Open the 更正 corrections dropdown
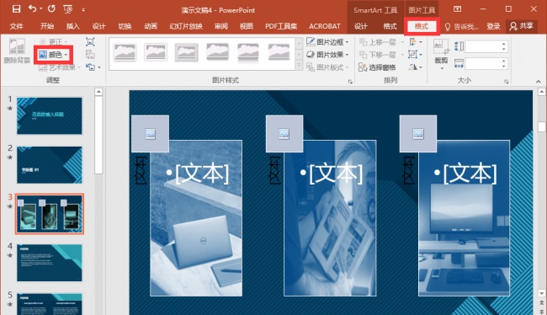This screenshot has width=547, height=315. [x=53, y=42]
